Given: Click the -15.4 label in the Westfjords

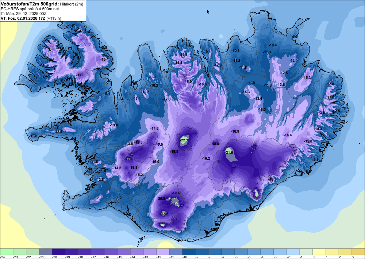Looking at the screenshot, I should (104, 60).
